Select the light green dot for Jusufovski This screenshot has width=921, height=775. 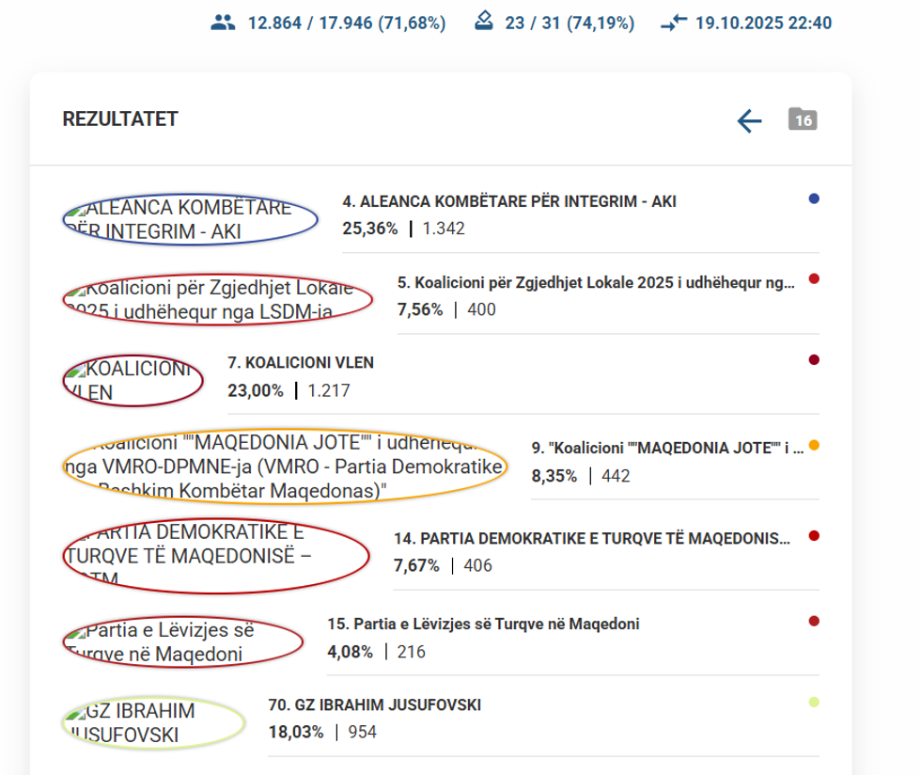click(814, 702)
